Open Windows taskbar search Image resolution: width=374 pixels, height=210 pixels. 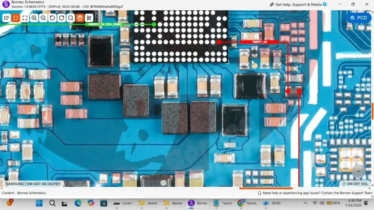(x=52, y=203)
